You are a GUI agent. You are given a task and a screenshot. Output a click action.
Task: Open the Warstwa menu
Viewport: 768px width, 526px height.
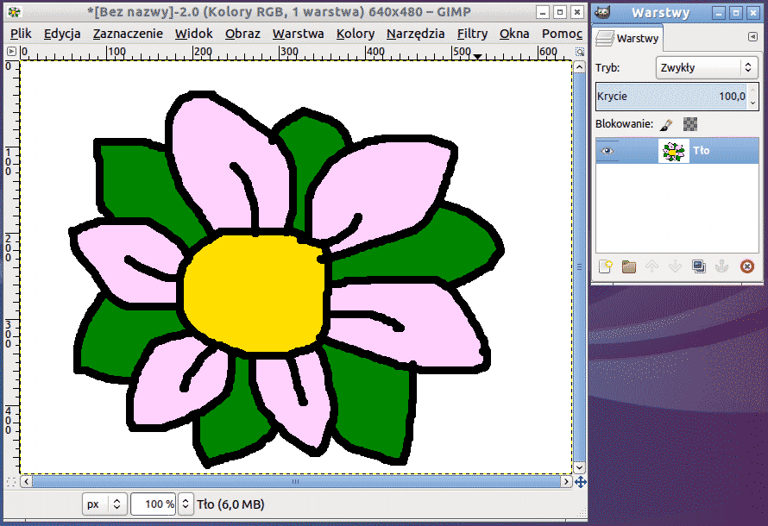(298, 34)
